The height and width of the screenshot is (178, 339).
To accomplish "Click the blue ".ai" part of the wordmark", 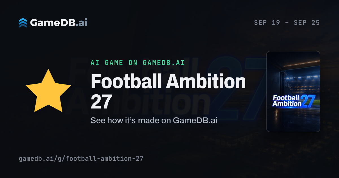I will 81,23.
